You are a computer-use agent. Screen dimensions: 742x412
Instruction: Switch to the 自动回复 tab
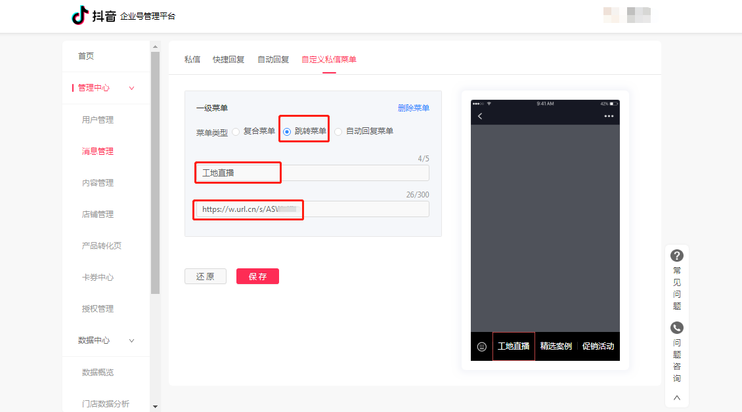[273, 59]
